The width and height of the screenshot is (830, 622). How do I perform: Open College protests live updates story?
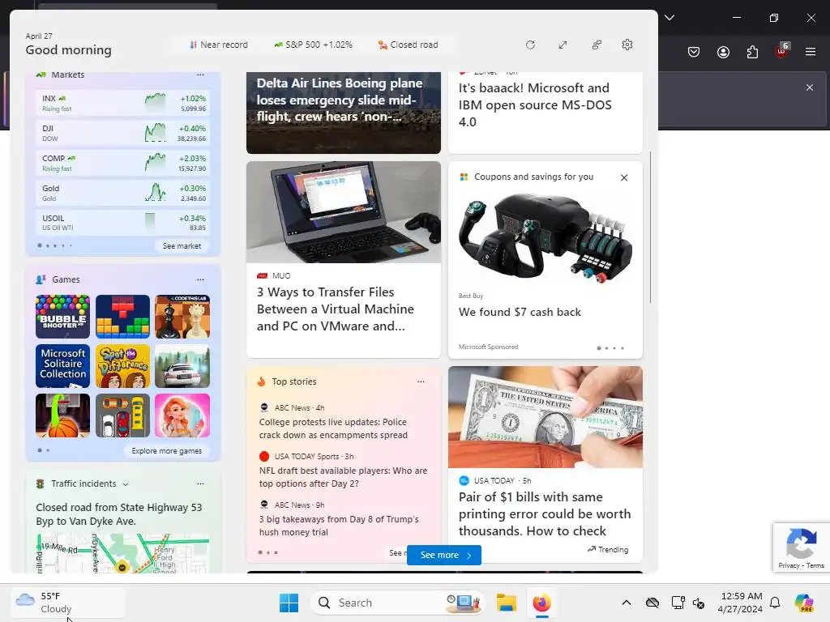333,428
